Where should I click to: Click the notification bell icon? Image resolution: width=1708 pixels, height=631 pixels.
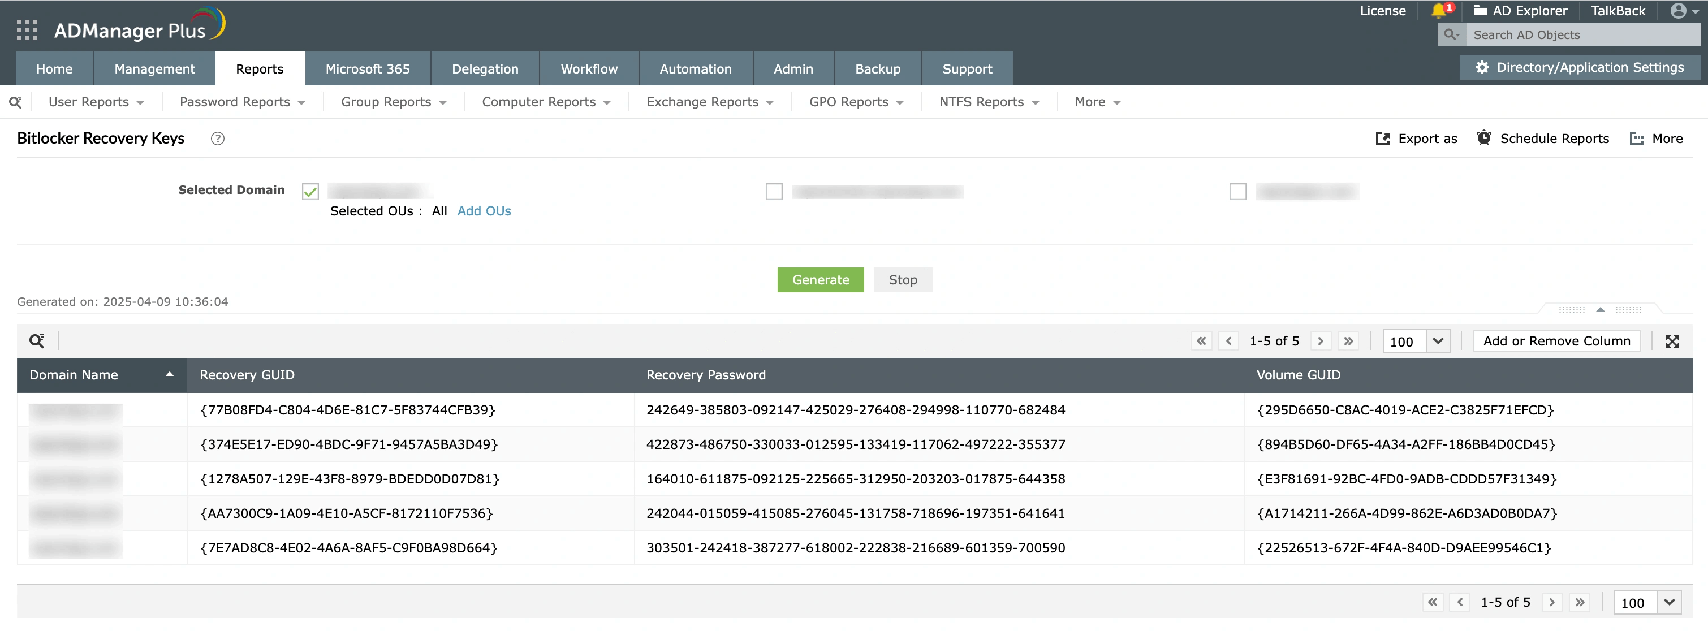click(x=1439, y=11)
